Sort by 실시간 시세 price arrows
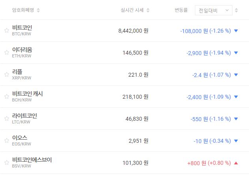Image resolution: width=249 pixels, height=175 pixels. 148,10
